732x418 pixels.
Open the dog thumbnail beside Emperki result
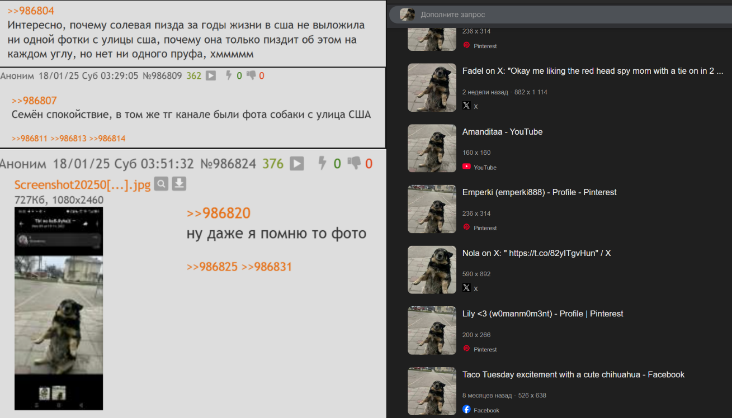pyautogui.click(x=432, y=209)
